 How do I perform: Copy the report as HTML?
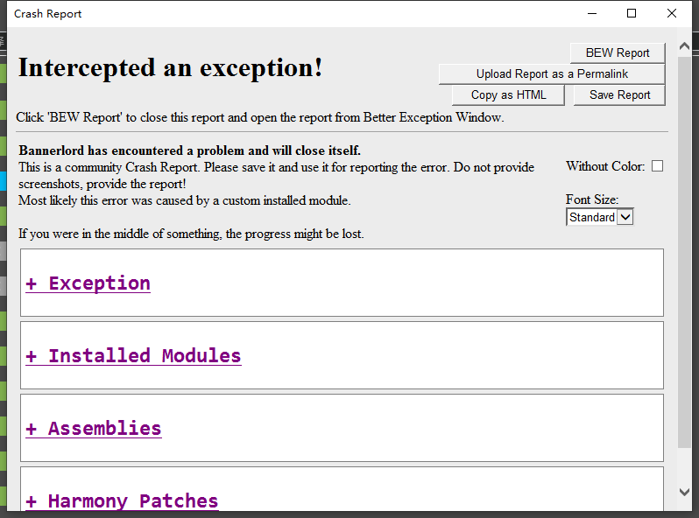[x=508, y=94]
